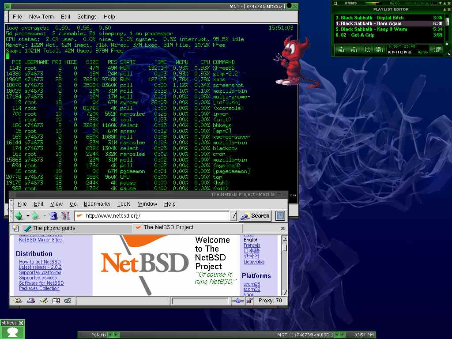Open the XMMS Misc Opts menu
452x339 pixels.
point(379,49)
